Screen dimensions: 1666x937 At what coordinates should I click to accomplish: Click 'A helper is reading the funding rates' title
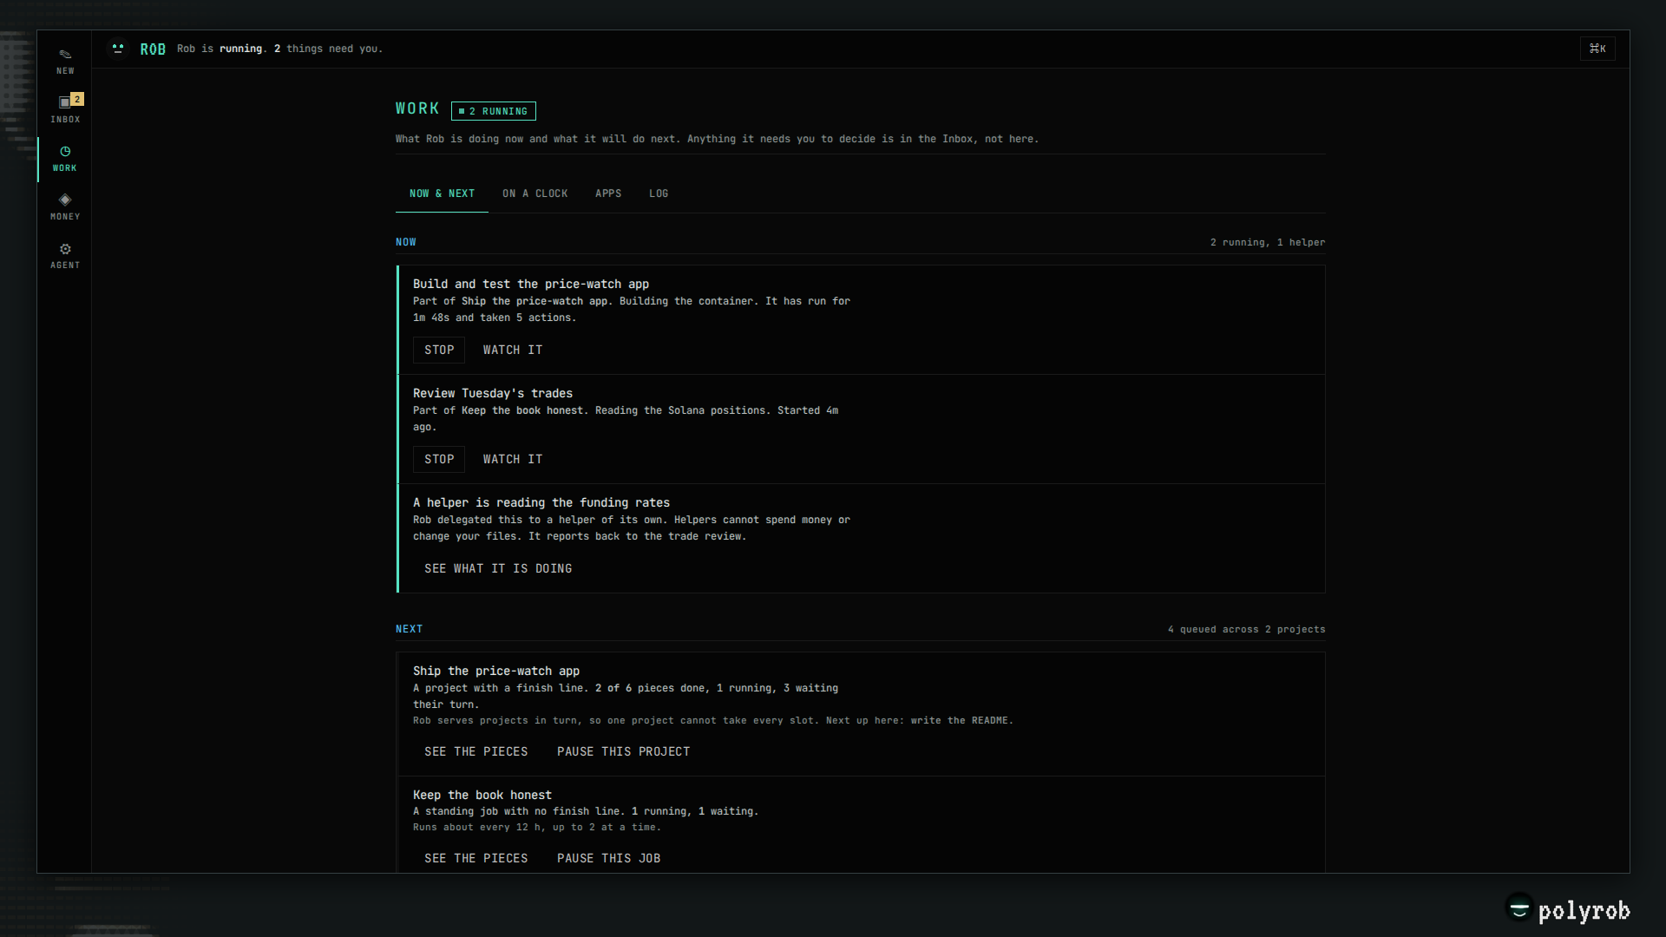[x=541, y=502]
